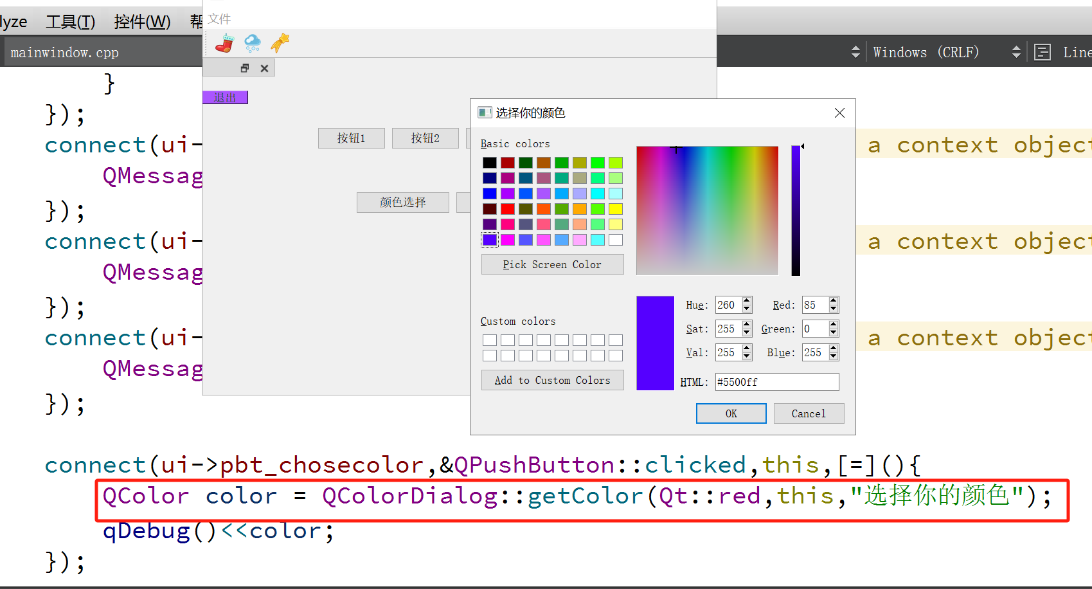Screen dimensions: 1092x589
Task: Select the pure blue basic color swatch
Action: click(490, 194)
